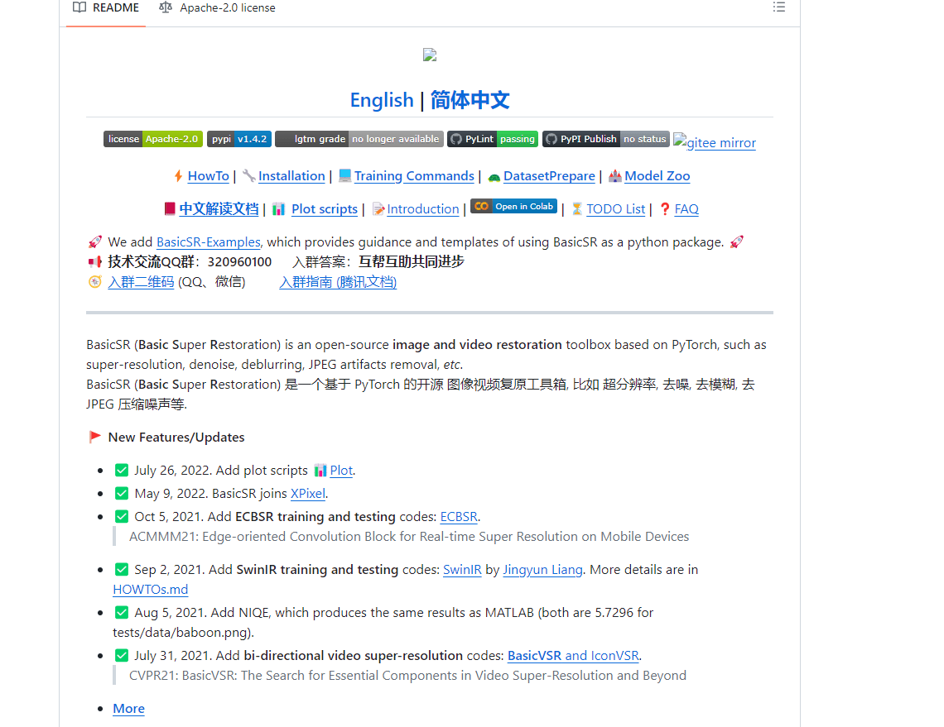Click the Apache-2.0 license badge
This screenshot has width=944, height=727.
pyautogui.click(x=152, y=139)
